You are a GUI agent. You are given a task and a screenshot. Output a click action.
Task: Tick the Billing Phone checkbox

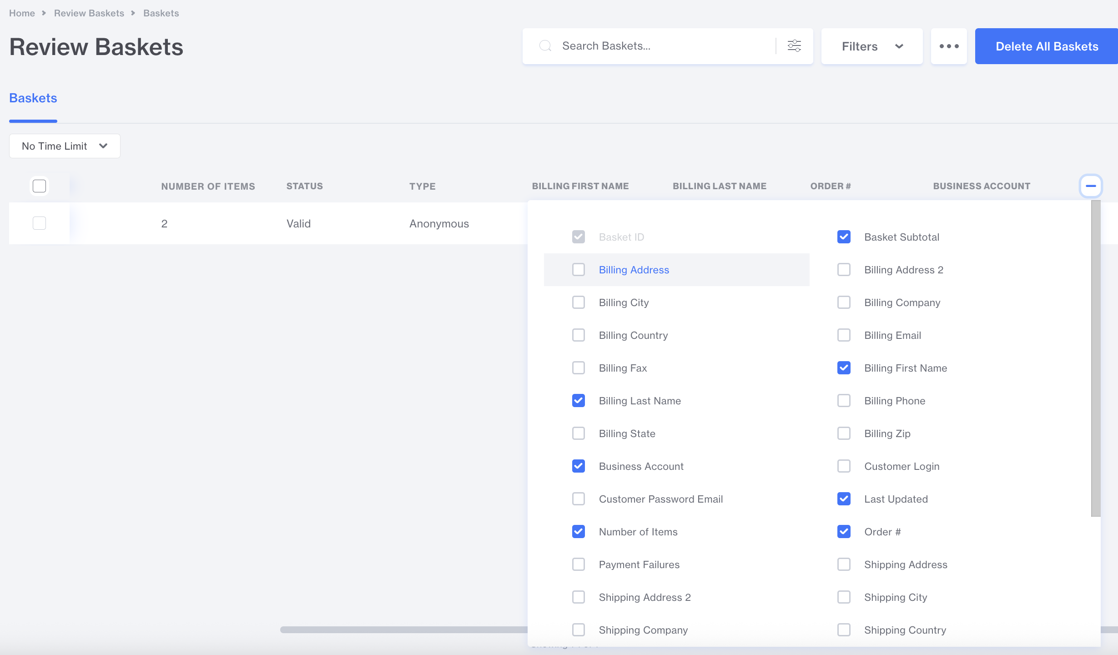(844, 401)
